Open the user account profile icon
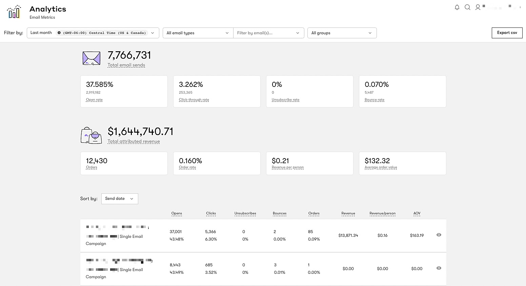This screenshot has width=526, height=286. coord(478,7)
